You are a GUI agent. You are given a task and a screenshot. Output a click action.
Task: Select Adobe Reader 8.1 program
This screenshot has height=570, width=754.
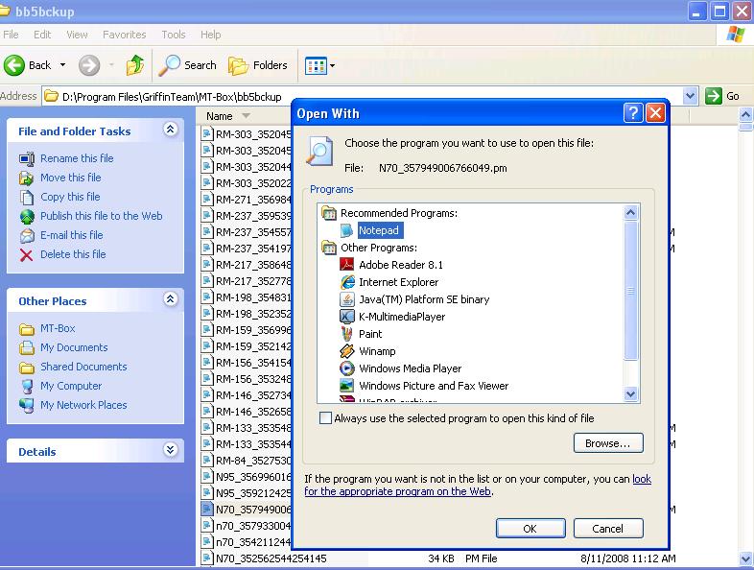point(401,265)
